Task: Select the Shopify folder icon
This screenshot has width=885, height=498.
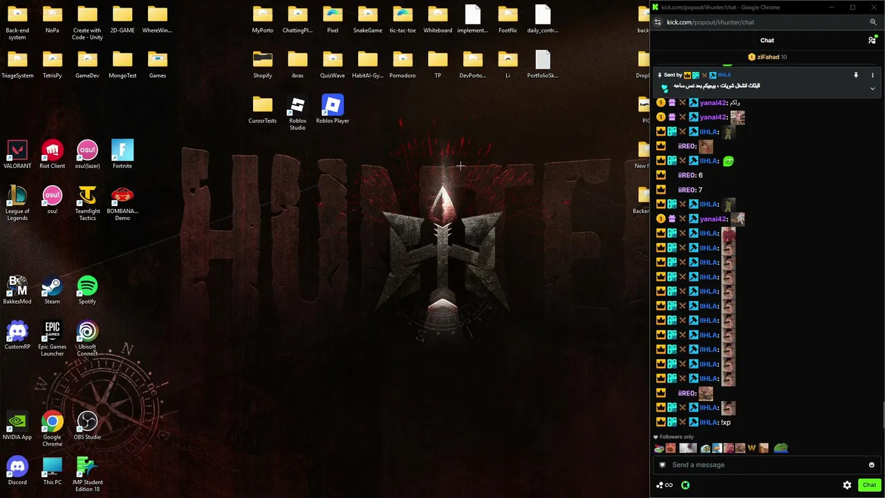Action: point(263,64)
